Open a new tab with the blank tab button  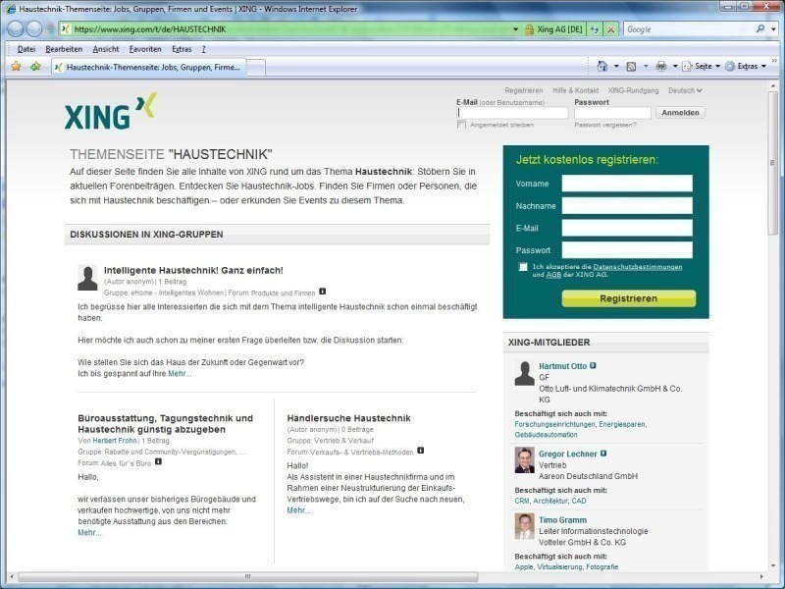(256, 68)
